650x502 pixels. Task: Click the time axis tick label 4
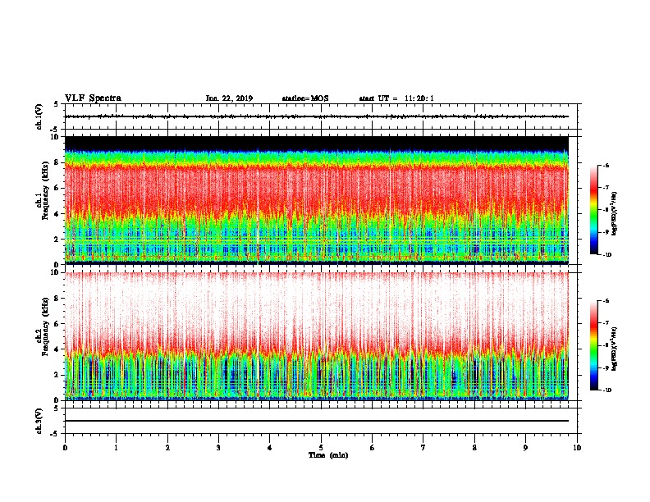tap(270, 447)
